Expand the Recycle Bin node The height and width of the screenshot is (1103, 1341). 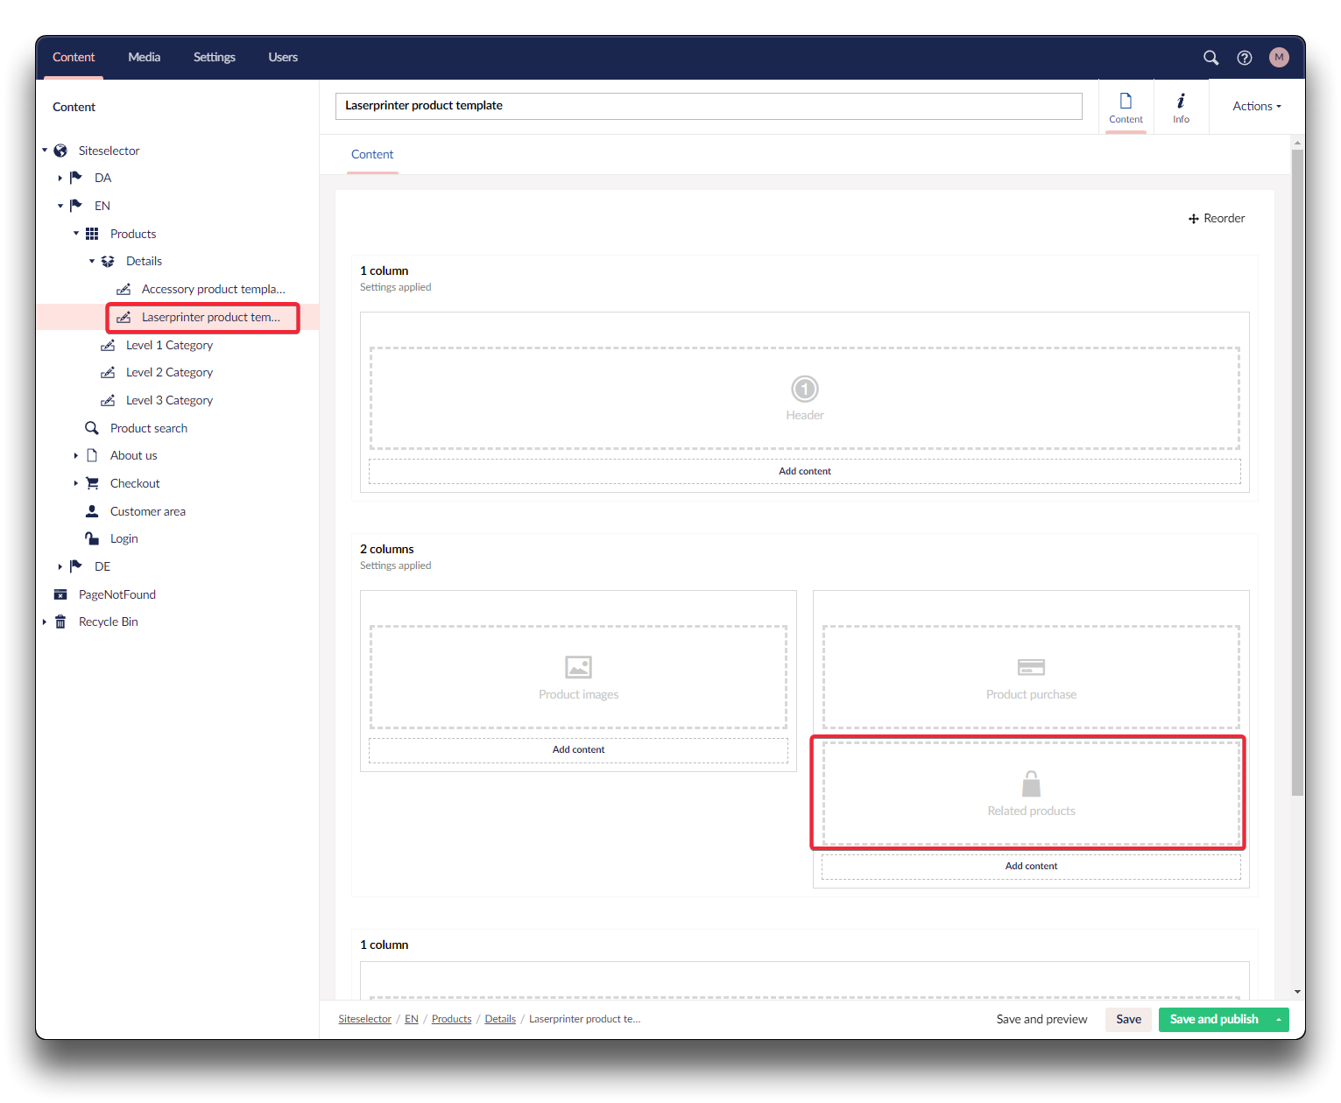(x=45, y=622)
